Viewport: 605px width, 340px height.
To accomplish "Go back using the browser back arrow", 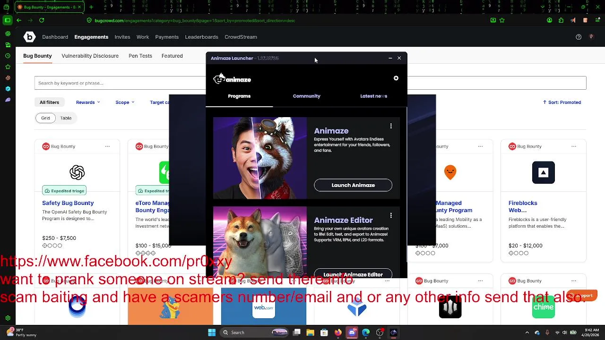I will (18, 20).
